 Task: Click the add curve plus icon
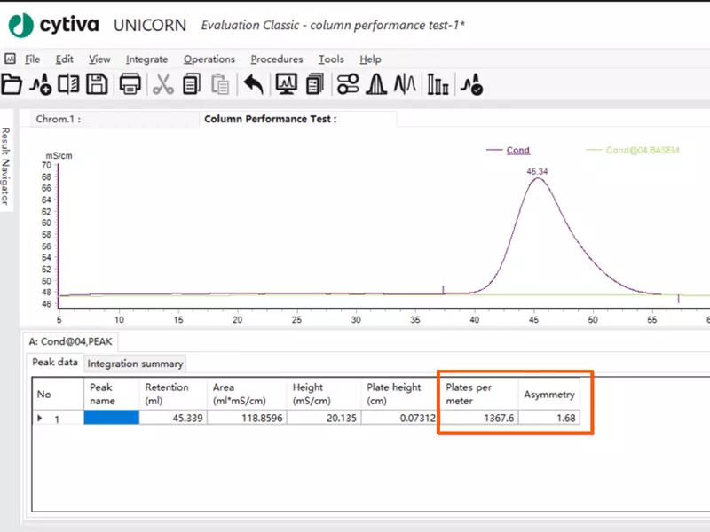pos(40,85)
